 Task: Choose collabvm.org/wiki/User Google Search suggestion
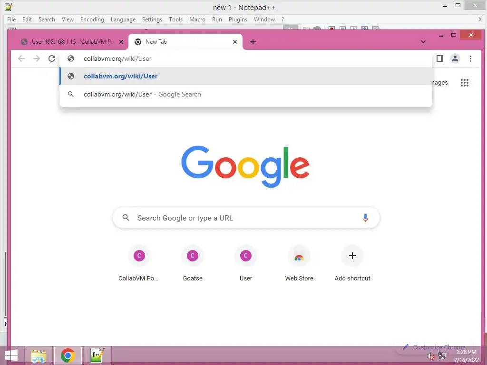pyautogui.click(x=246, y=94)
